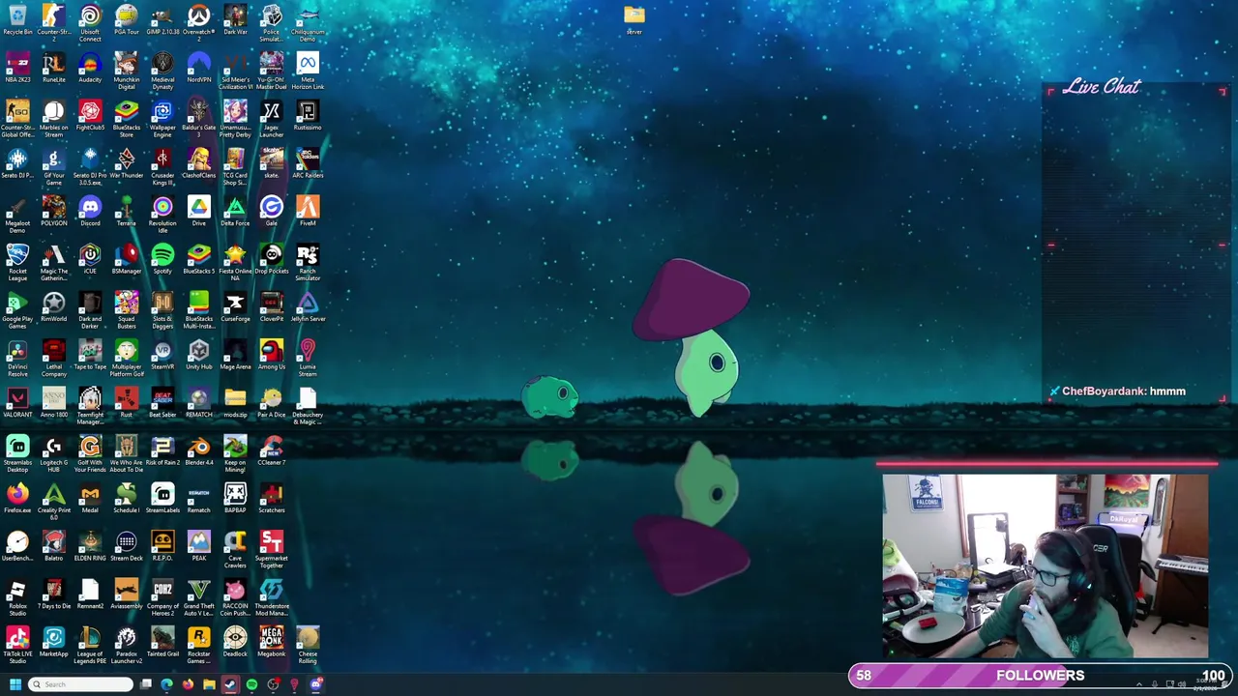Open R.E.P.O. desktop shortcut
This screenshot has width=1238, height=696.
click(162, 546)
